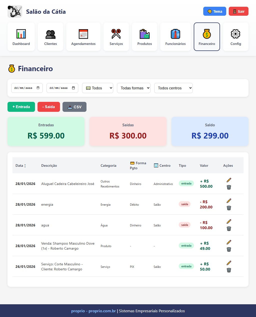Edit the Shampoo Masculino Dove sale entry
The width and height of the screenshot is (256, 317).
[229, 242]
